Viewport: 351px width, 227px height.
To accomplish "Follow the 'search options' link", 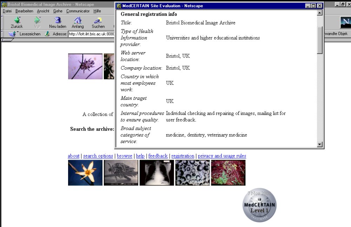I will 98,156.
